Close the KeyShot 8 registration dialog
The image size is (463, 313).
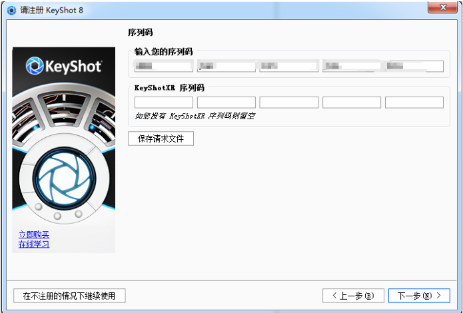tap(443, 8)
